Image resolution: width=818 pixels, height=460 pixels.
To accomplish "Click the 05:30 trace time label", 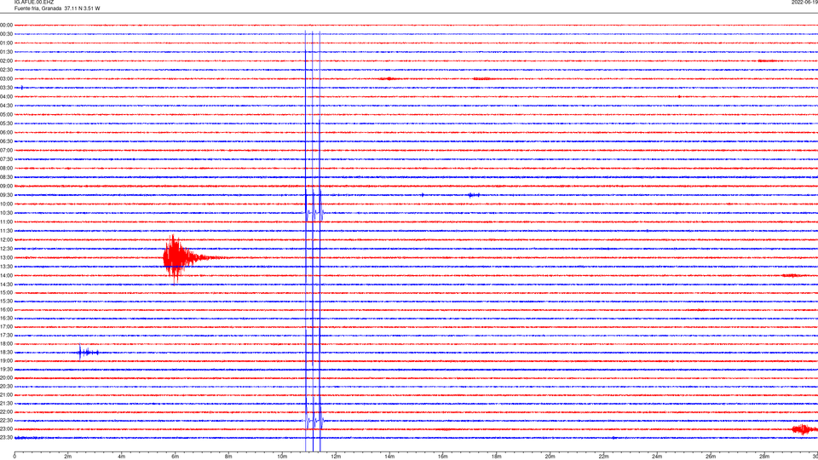I will point(6,124).
